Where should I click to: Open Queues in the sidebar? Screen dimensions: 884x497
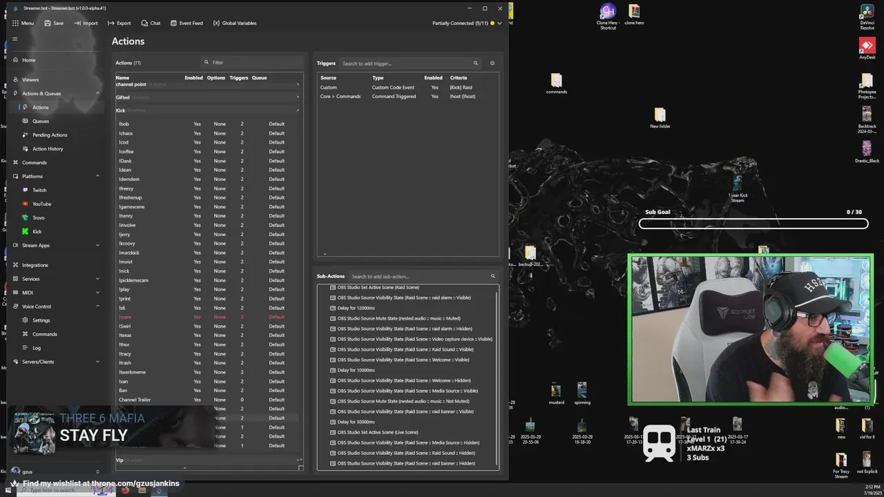(x=40, y=121)
